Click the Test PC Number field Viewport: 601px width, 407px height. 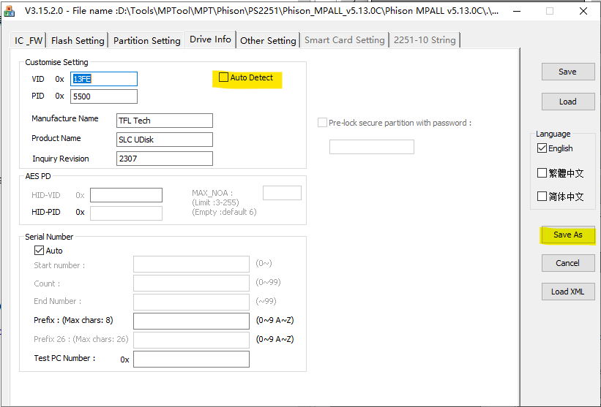tap(191, 359)
